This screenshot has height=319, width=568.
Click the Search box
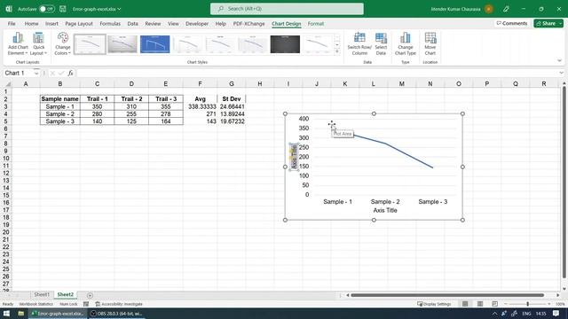click(287, 9)
